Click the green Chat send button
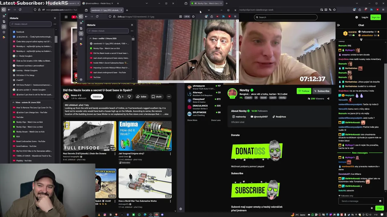This screenshot has width=387, height=217. pyautogui.click(x=379, y=208)
